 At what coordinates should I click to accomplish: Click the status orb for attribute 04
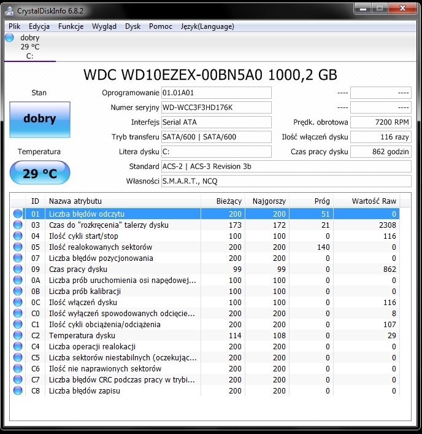pos(18,236)
